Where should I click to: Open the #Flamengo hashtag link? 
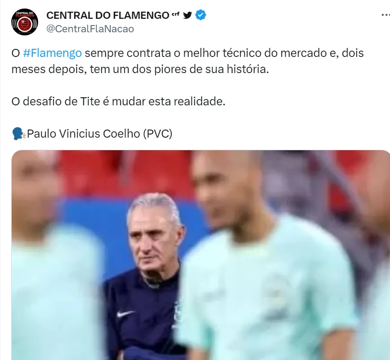click(x=52, y=53)
